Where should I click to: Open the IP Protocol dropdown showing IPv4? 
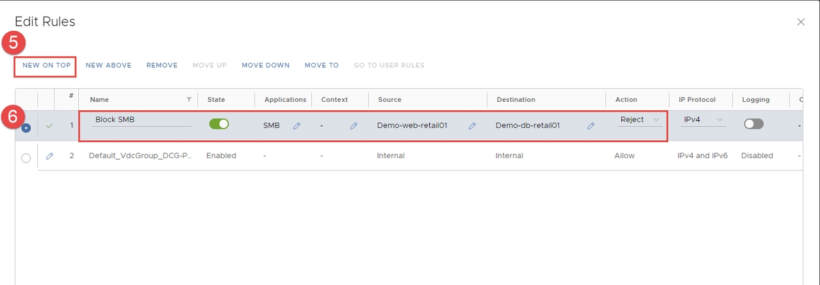click(x=703, y=120)
